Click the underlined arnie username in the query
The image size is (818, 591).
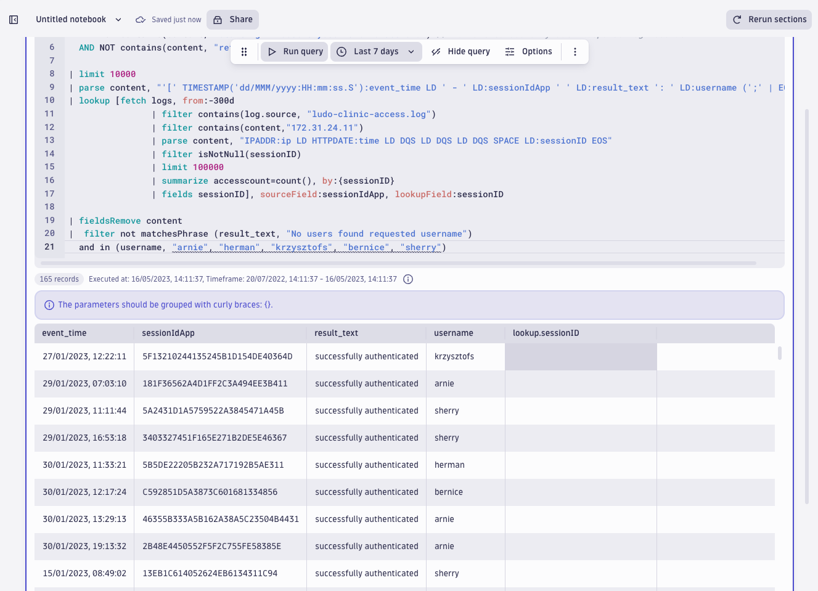tap(190, 247)
